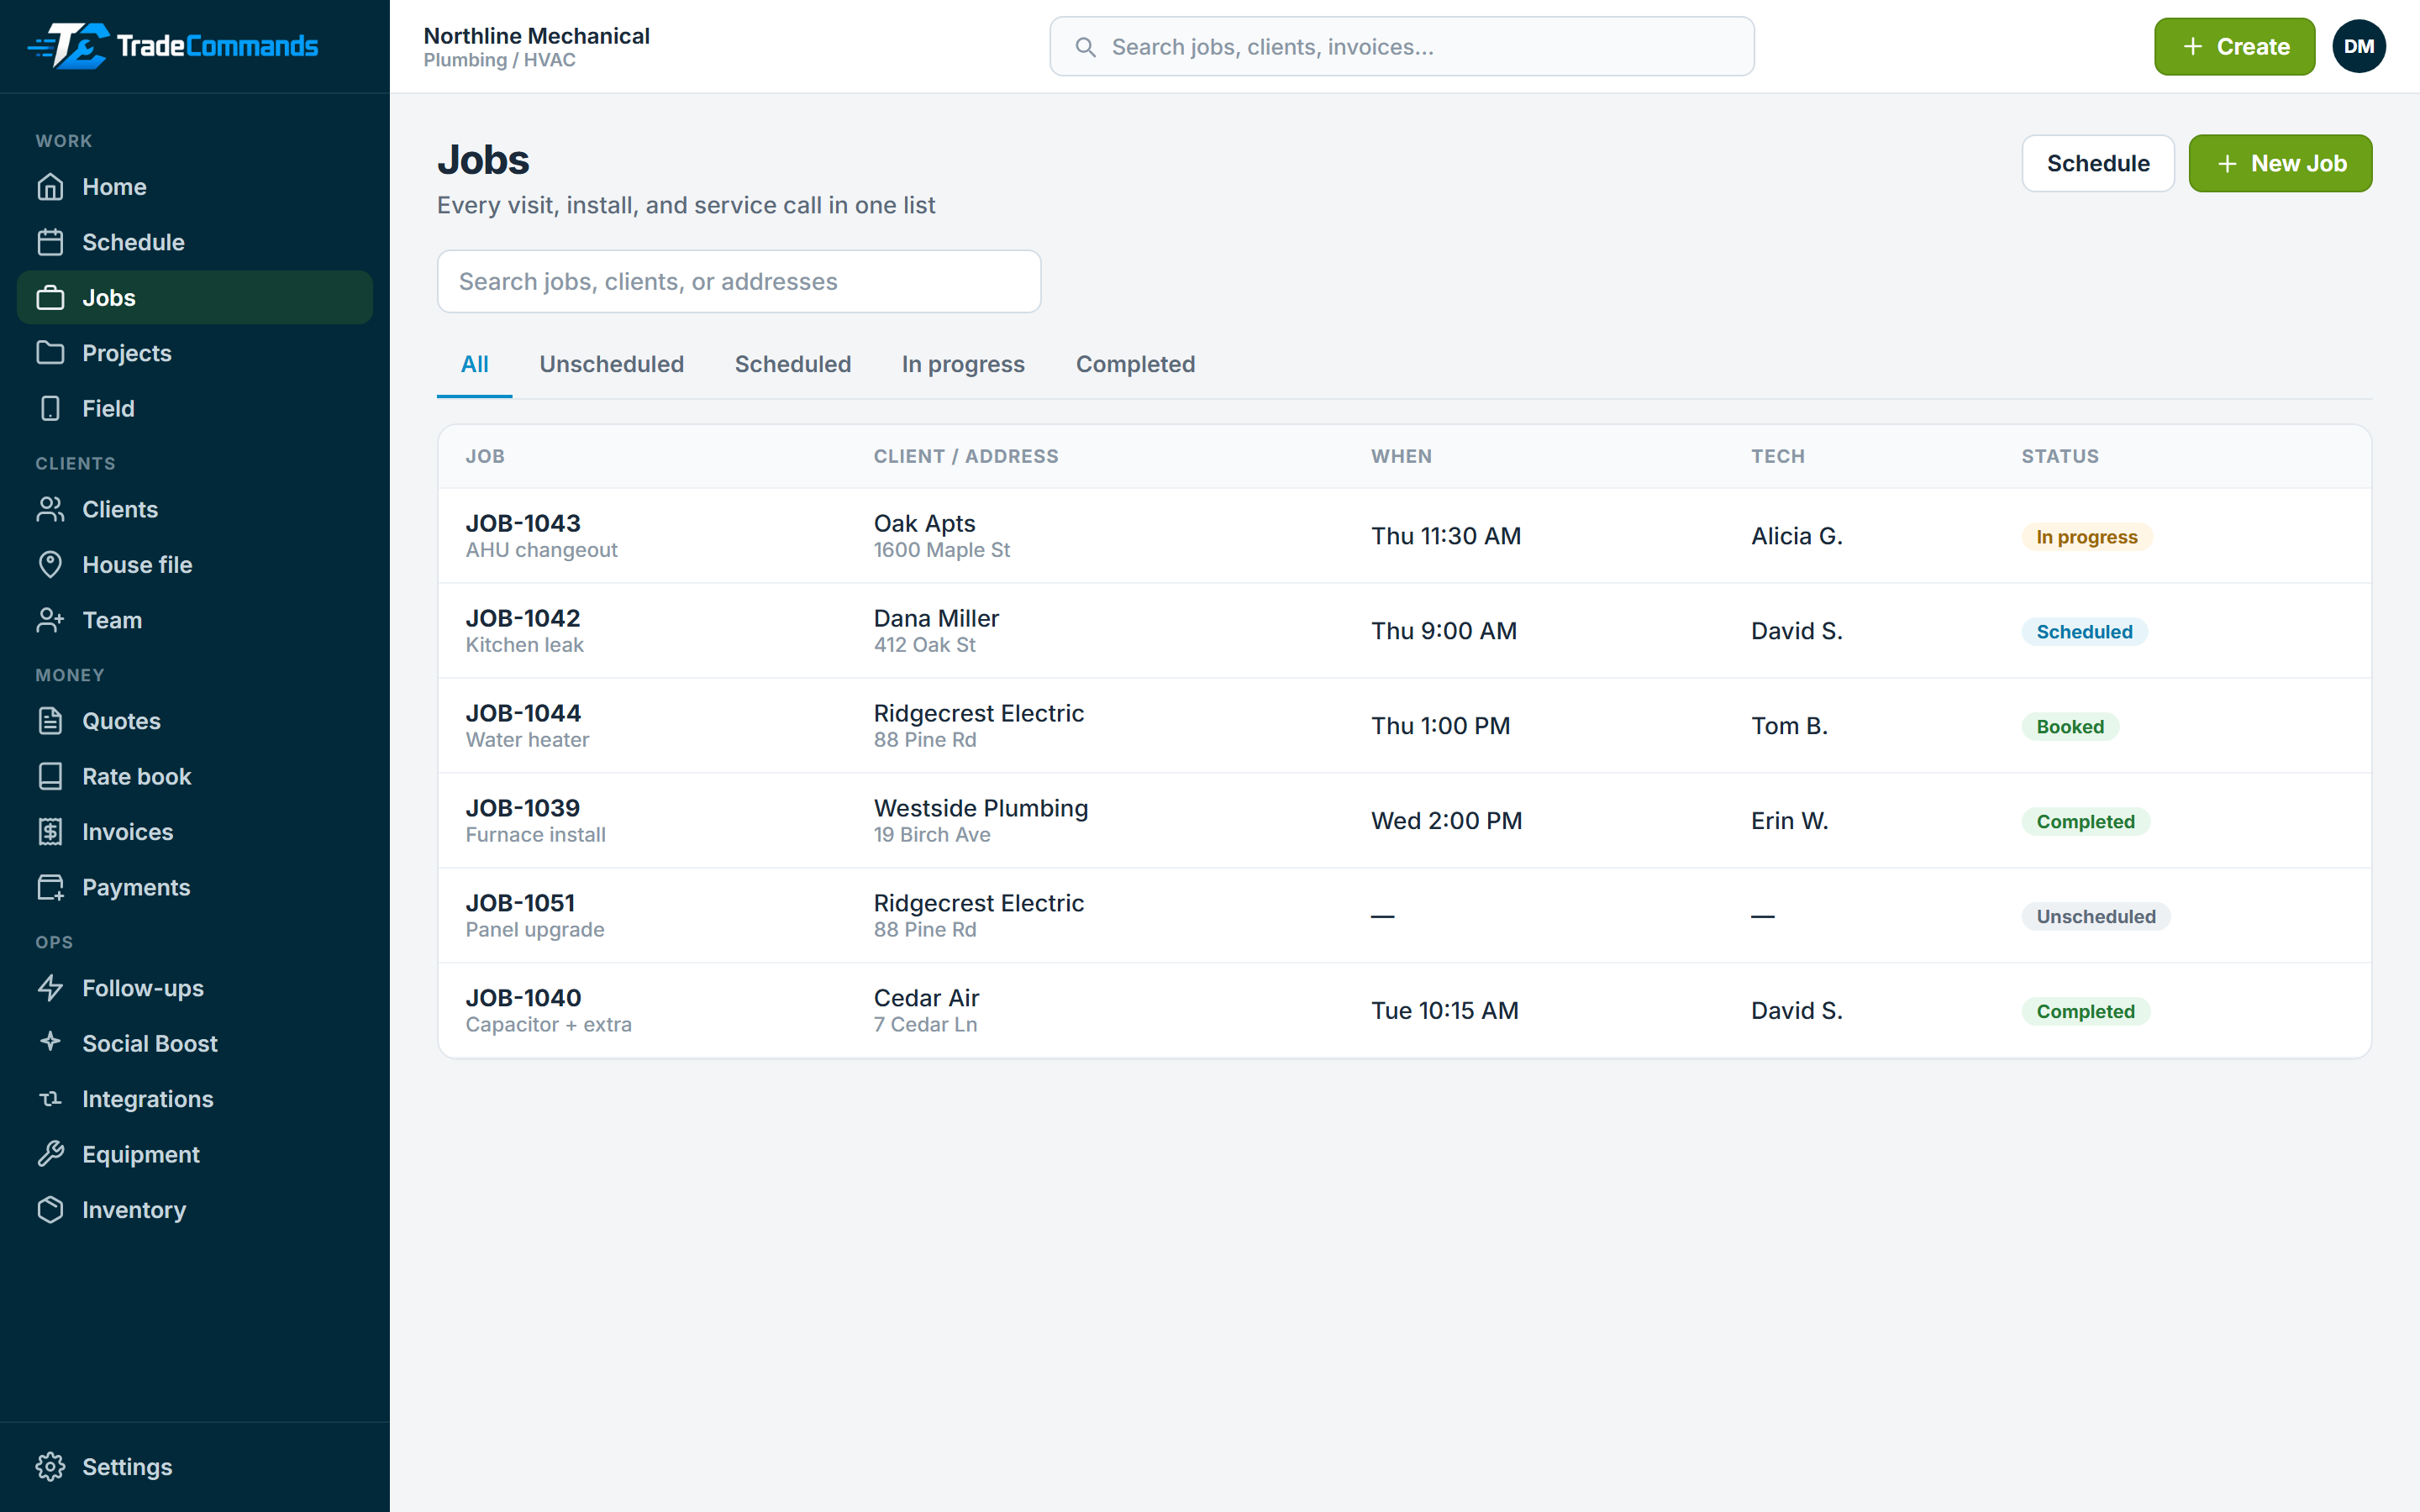
Task: Click the Scheduled status badge for JOB-1042
Action: point(2084,632)
